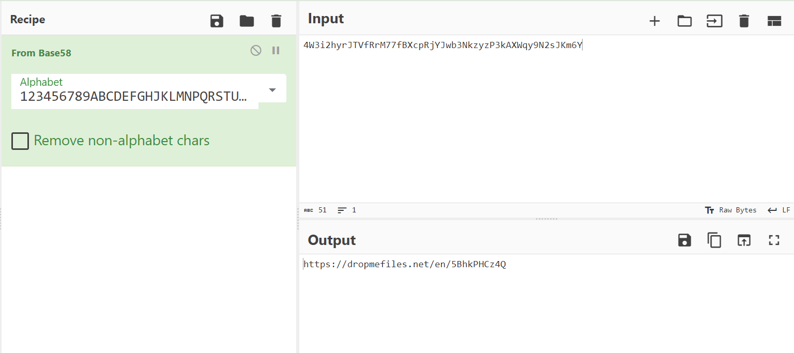
Task: Clear the recipe with the trash icon
Action: click(x=277, y=21)
